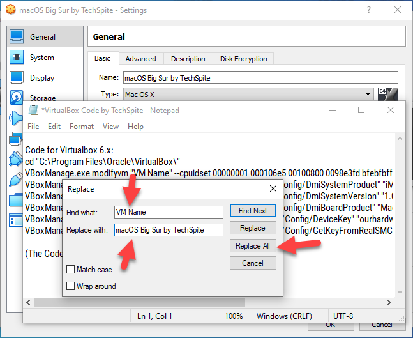
Task: Open the System settings category icon
Action: pyautogui.click(x=17, y=58)
